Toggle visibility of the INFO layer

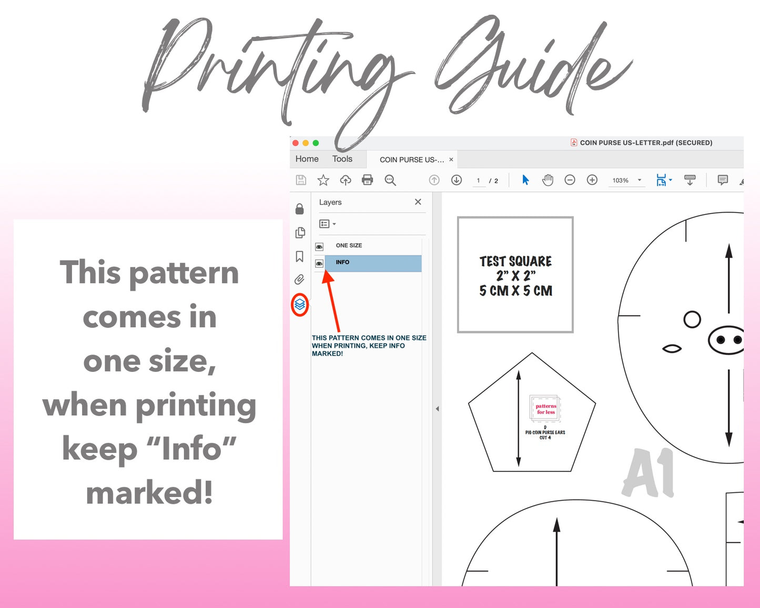319,263
